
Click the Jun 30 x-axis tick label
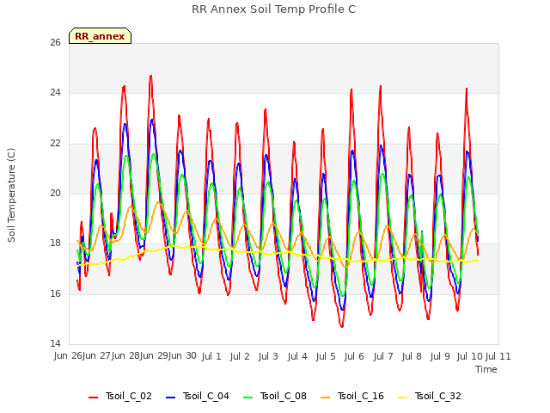182,356
